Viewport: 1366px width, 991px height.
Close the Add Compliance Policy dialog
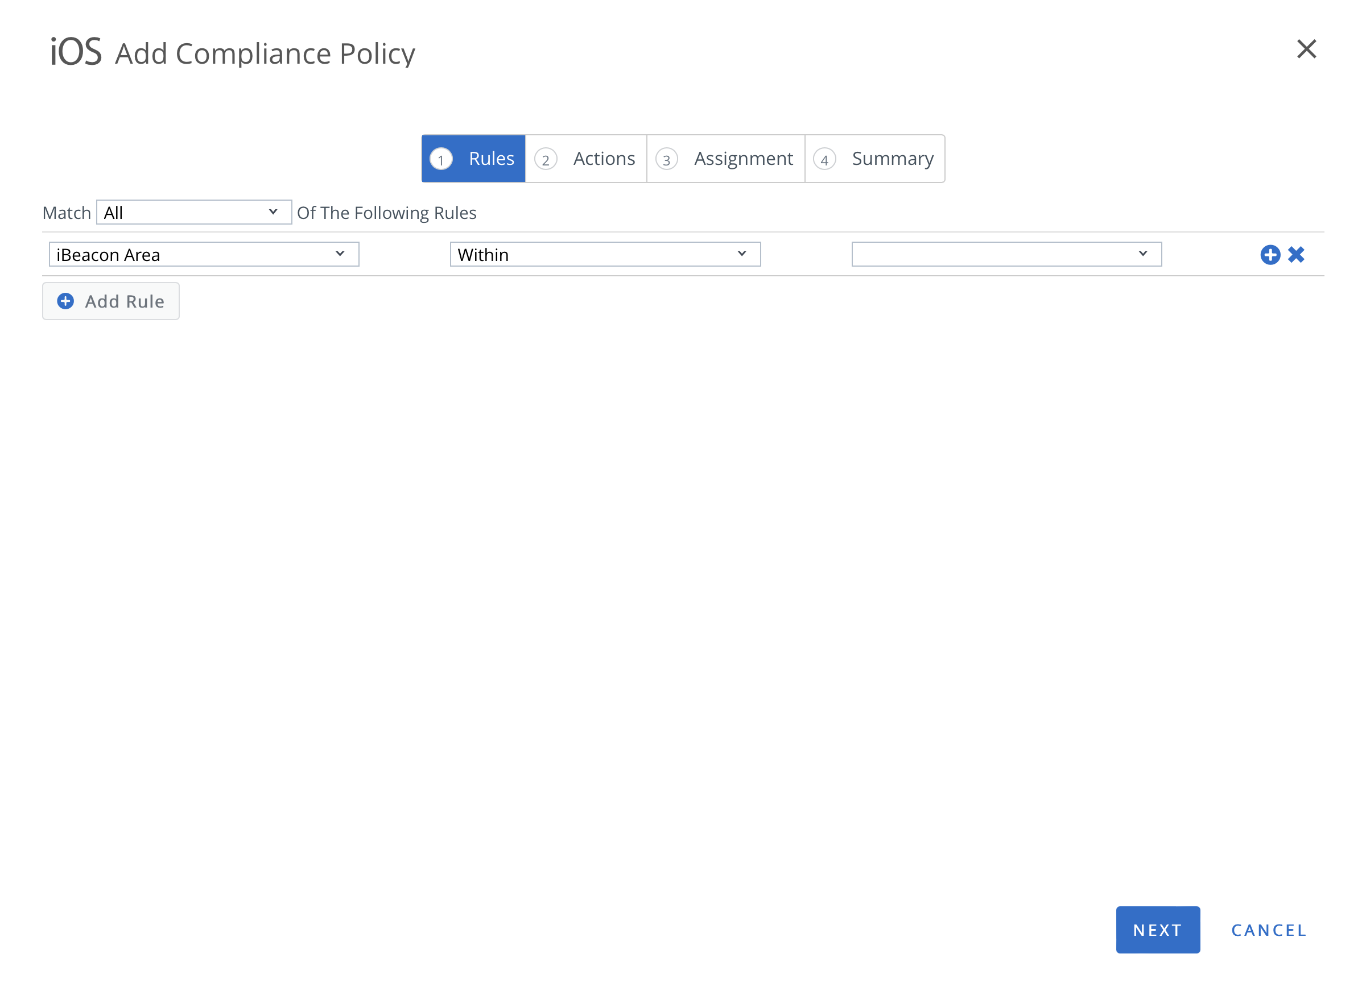pos(1306,49)
